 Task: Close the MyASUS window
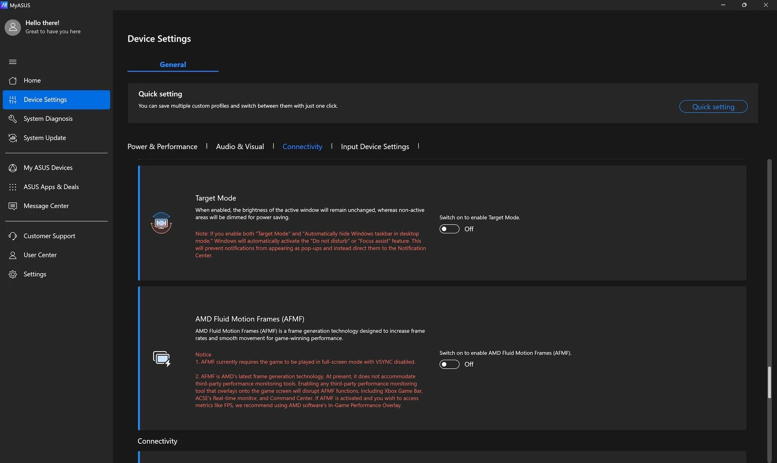pos(766,5)
